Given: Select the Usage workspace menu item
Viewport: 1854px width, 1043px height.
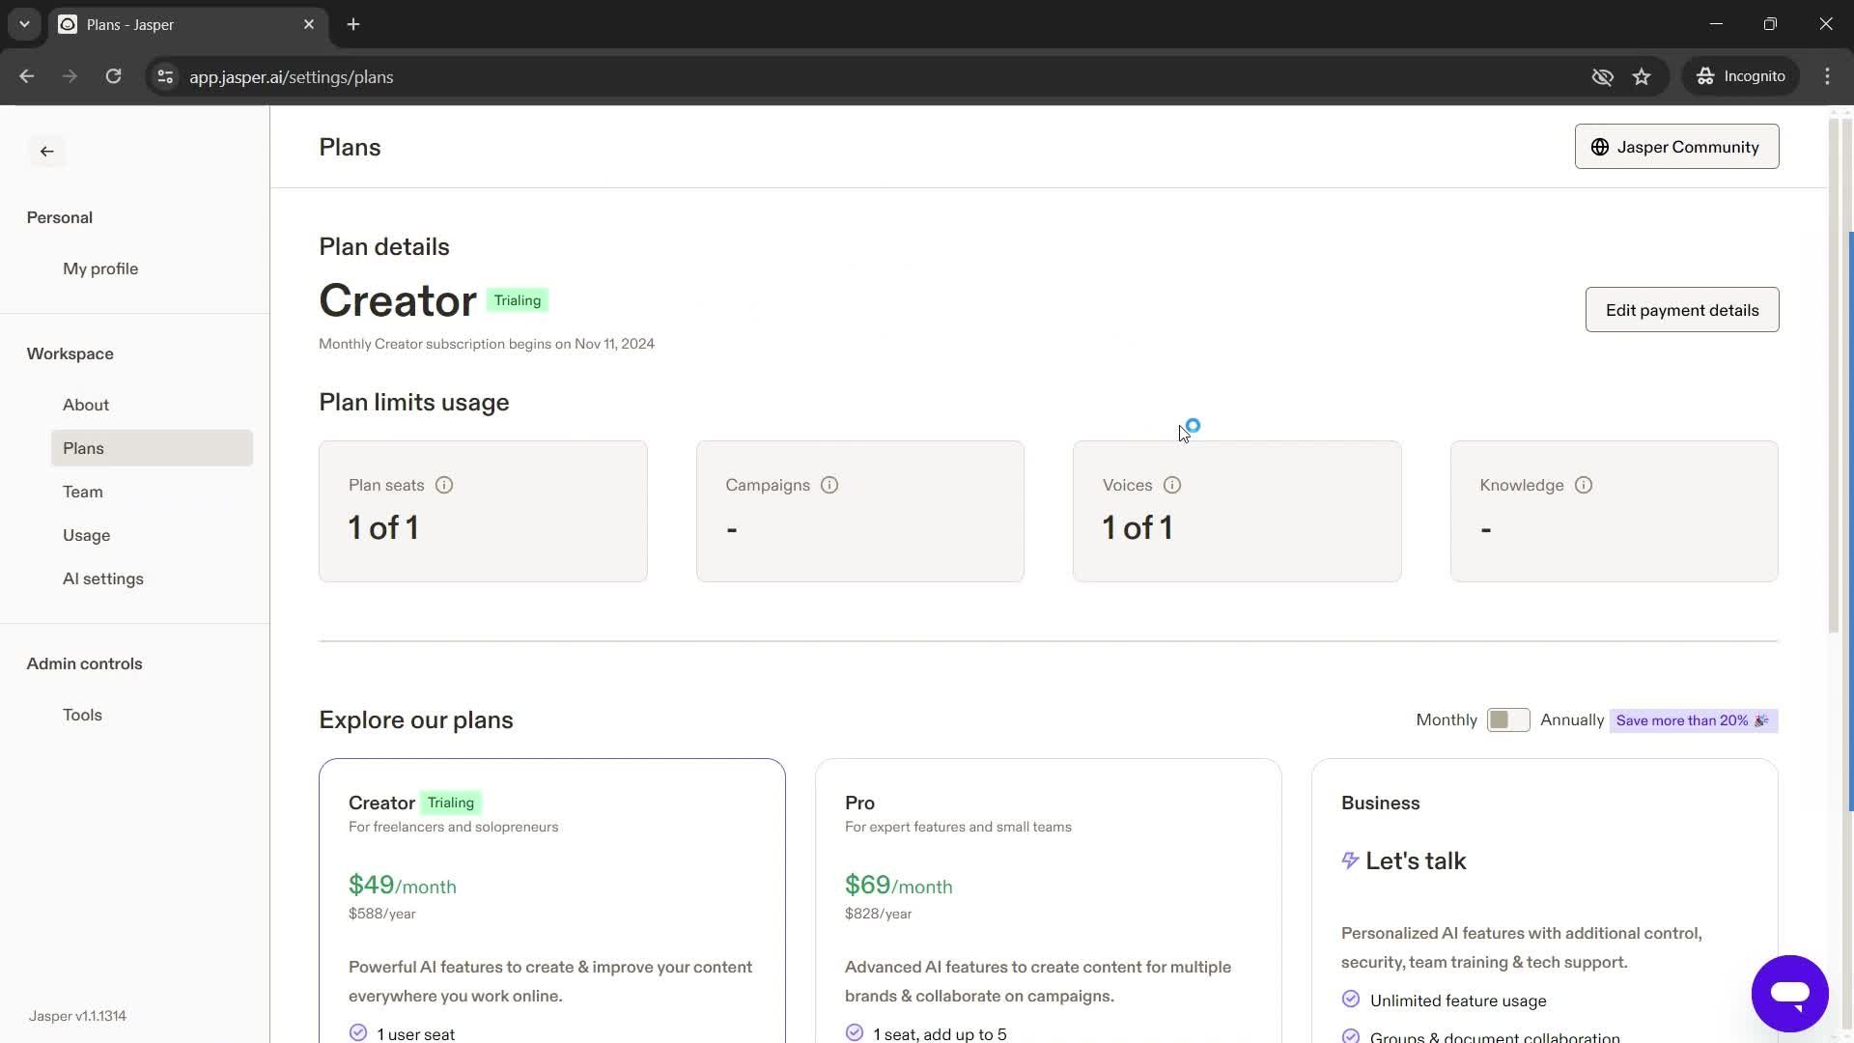Looking at the screenshot, I should (x=87, y=535).
